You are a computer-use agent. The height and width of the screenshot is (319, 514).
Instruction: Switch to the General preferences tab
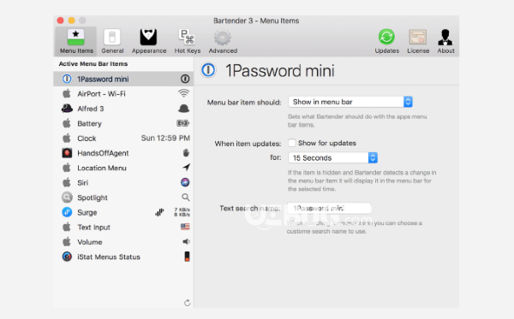(112, 42)
